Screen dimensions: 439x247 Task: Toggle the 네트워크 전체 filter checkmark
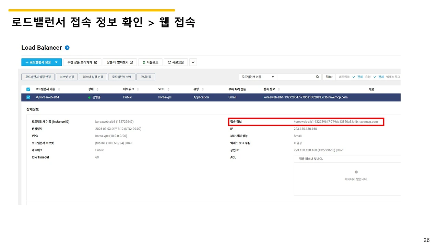(x=353, y=77)
